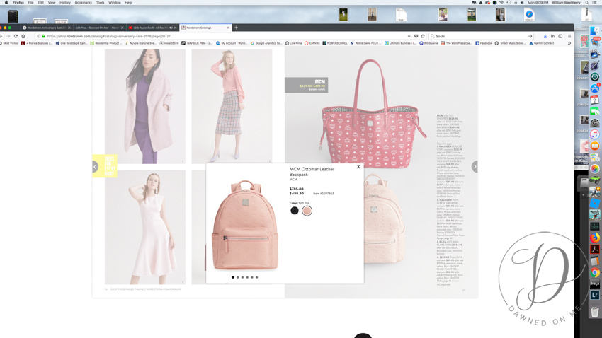The image size is (602, 338).
Task: Open the pink coat model photo
Action: click(145, 106)
